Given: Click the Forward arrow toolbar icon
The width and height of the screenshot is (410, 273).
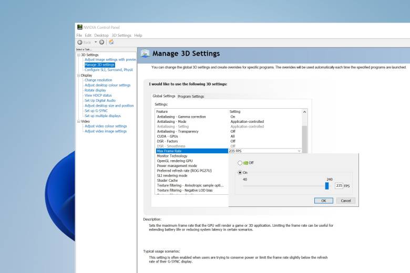Looking at the screenshot, I should (x=102, y=42).
